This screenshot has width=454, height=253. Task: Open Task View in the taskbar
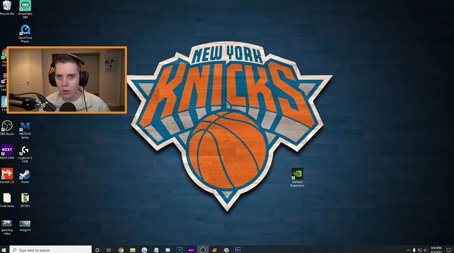click(109, 250)
